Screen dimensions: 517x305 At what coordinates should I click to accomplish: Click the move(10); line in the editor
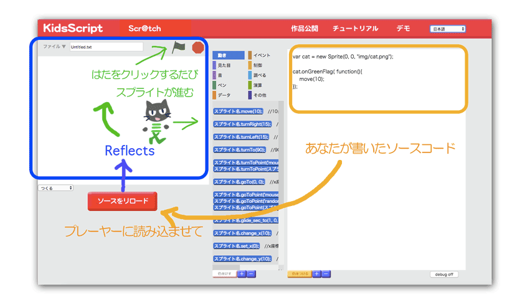tap(311, 79)
